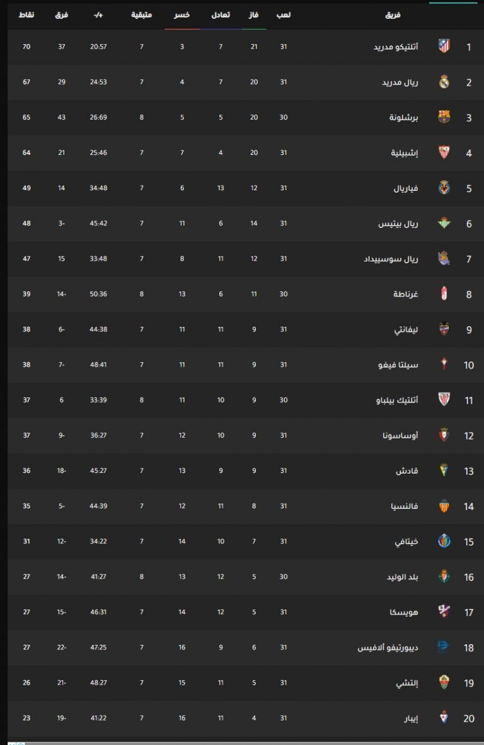Sort by the نقاط points column header
This screenshot has width=484, height=745.
coord(26,14)
